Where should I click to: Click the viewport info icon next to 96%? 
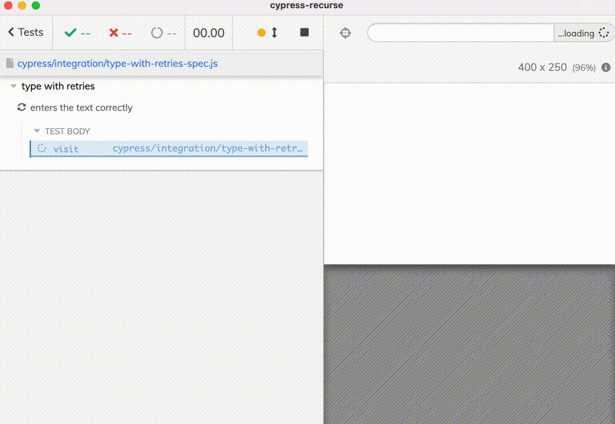click(605, 68)
